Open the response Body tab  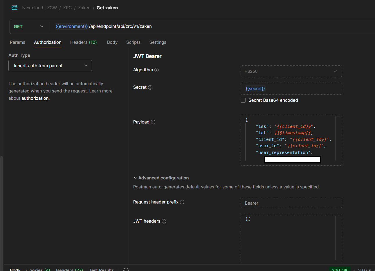pos(15,269)
